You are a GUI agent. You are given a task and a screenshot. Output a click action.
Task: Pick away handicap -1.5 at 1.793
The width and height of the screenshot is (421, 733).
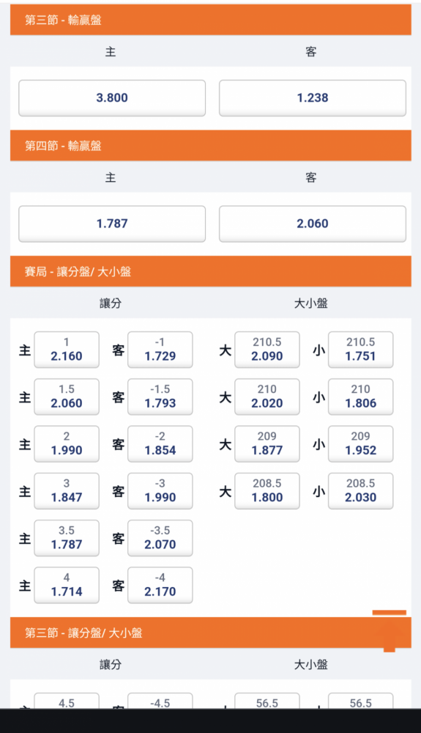coord(160,397)
